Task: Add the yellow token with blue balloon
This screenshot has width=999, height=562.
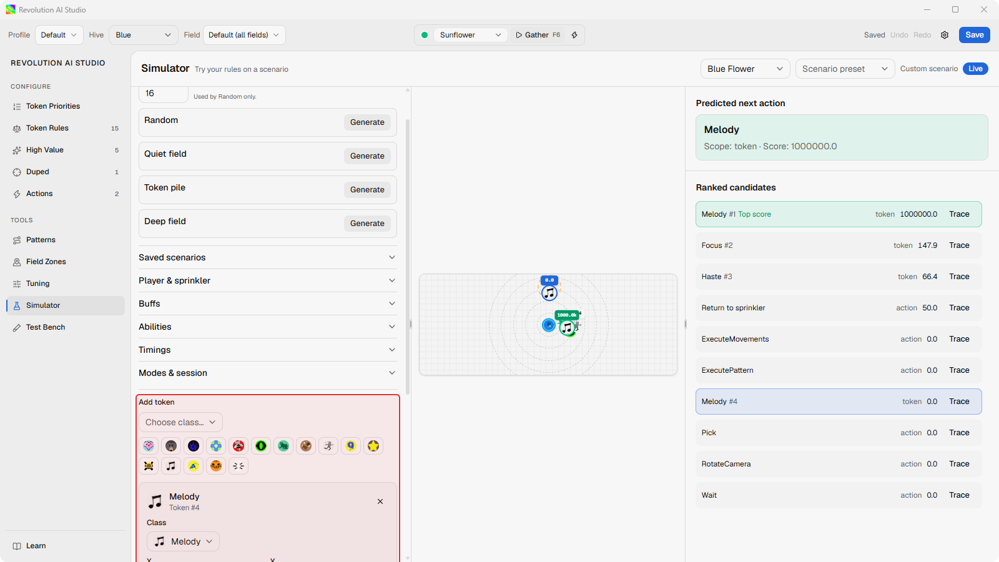Action: (x=351, y=446)
